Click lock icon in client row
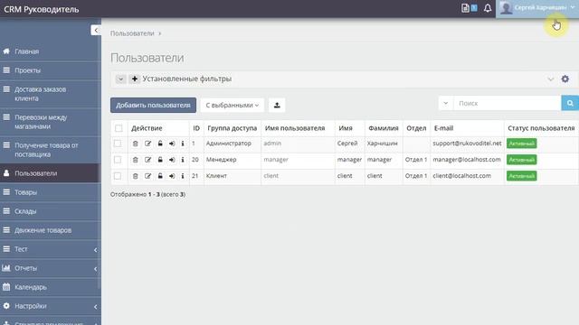Image resolution: width=579 pixels, height=325 pixels. [x=160, y=176]
